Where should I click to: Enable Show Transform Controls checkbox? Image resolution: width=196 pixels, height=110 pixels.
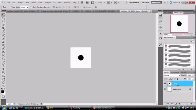32,7
